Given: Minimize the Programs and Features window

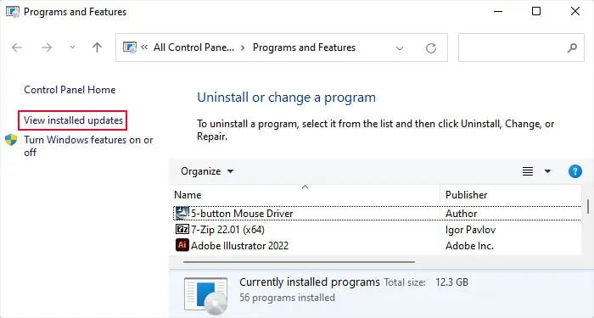Looking at the screenshot, I should [x=498, y=11].
